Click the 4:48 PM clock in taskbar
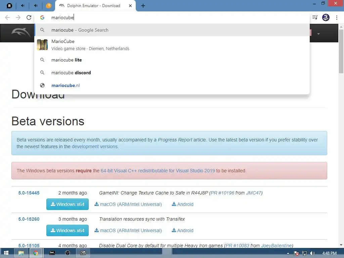This screenshot has width=344, height=258. [329, 253]
